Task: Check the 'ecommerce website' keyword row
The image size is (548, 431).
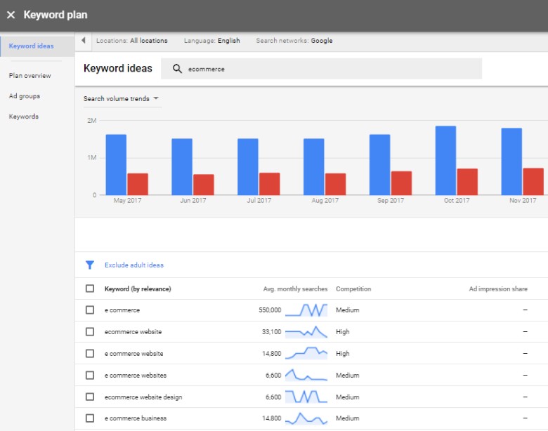Action: [90, 332]
